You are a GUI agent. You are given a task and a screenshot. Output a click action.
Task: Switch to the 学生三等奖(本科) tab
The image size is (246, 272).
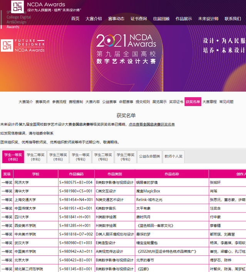[58, 157]
